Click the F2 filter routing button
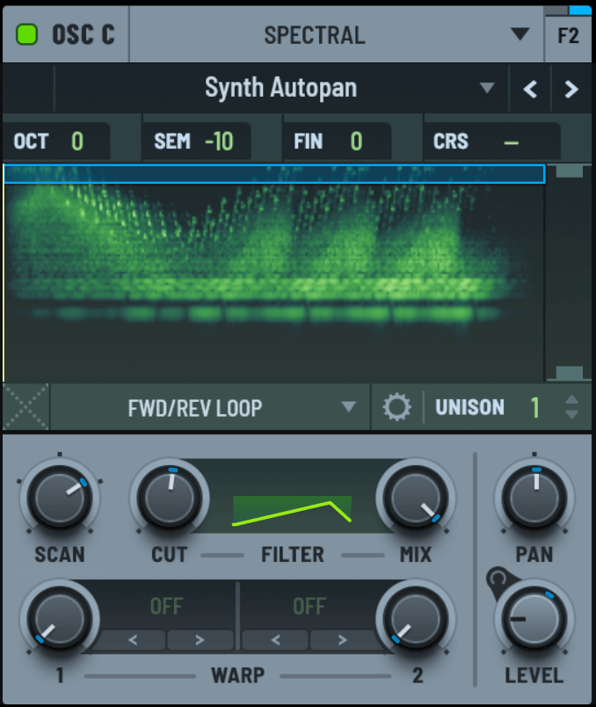 coord(568,35)
